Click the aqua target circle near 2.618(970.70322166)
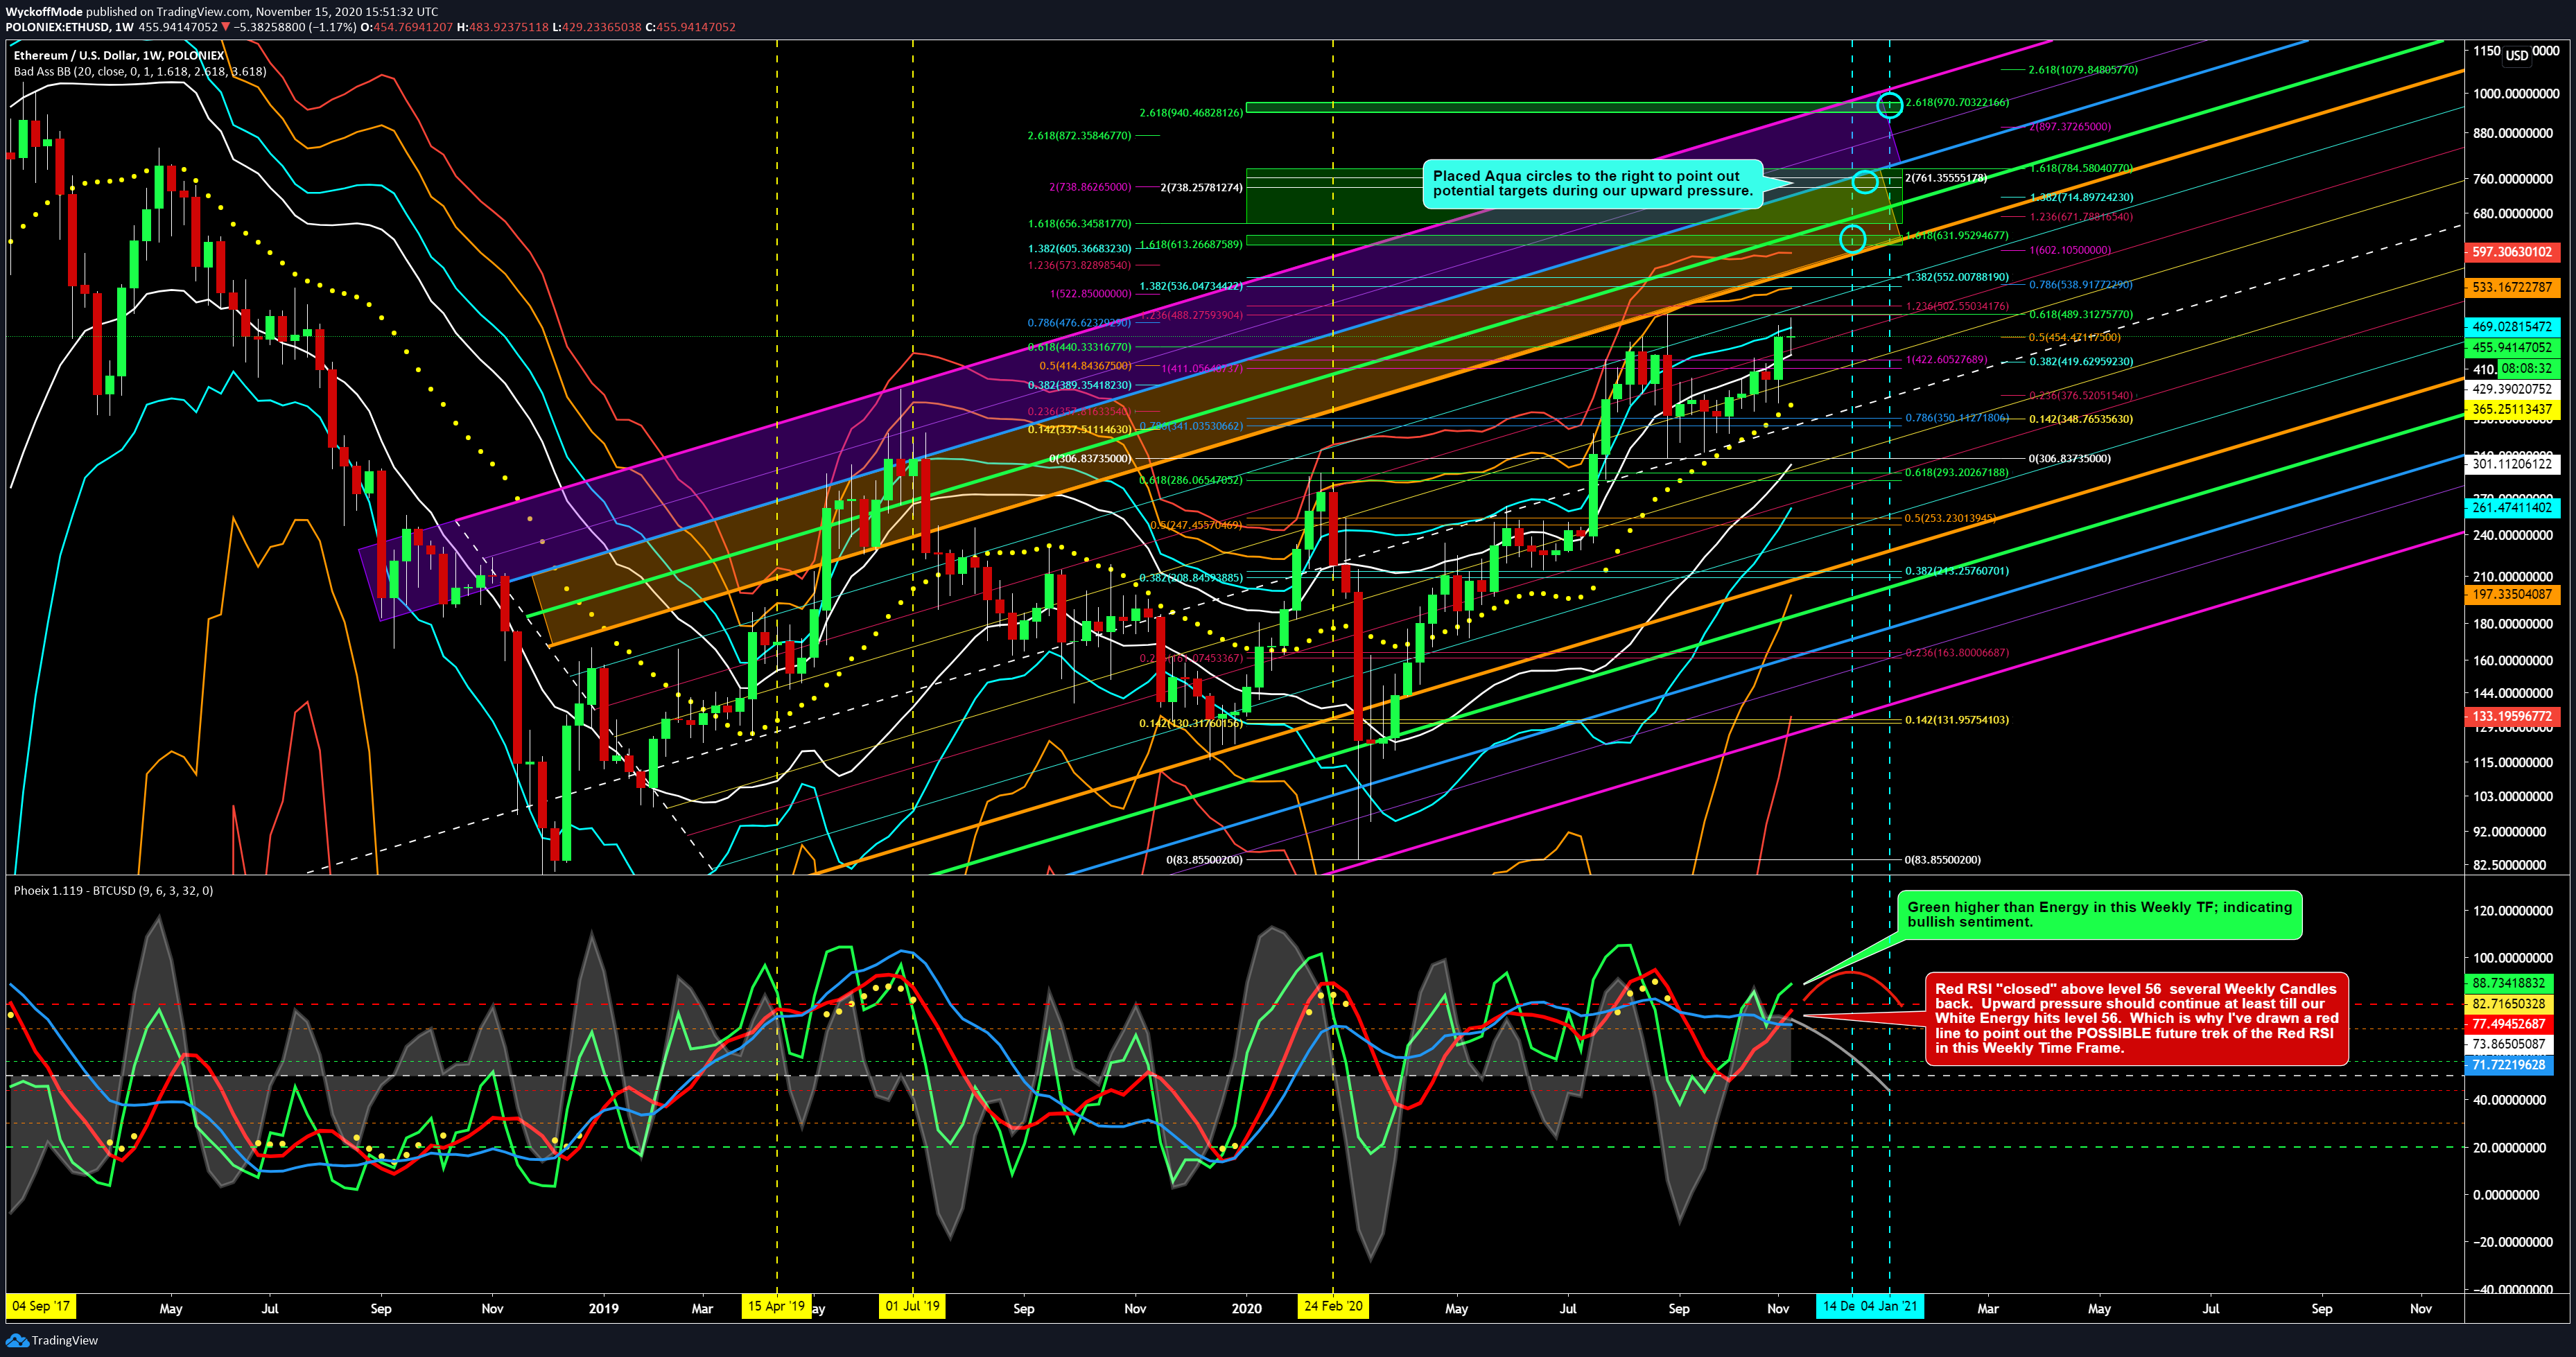This screenshot has width=2576, height=1357. point(1889,104)
